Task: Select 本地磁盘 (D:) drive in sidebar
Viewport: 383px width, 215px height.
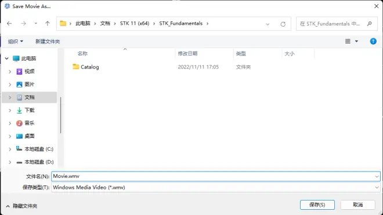Action: (35, 162)
